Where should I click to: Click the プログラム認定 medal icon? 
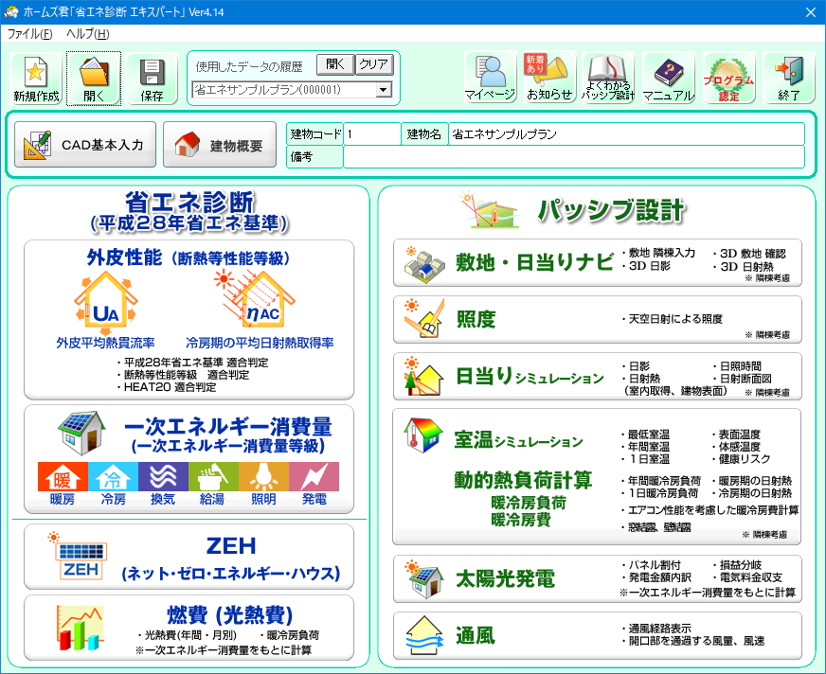pos(728,78)
